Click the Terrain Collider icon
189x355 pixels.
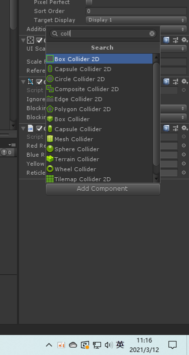click(50, 159)
